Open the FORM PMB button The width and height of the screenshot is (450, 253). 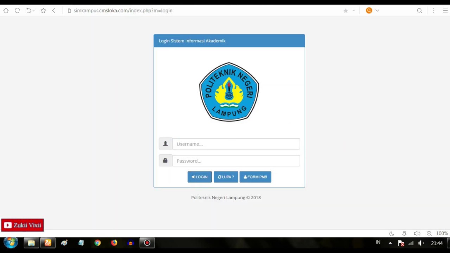pyautogui.click(x=255, y=177)
